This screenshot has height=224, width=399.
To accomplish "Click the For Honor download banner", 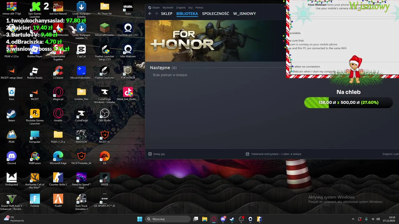I will pyautogui.click(x=215, y=41).
